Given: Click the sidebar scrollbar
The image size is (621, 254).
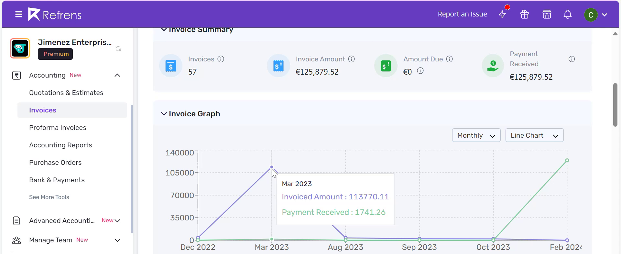Looking at the screenshot, I should pyautogui.click(x=132, y=169).
